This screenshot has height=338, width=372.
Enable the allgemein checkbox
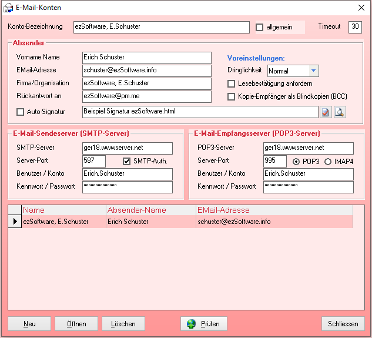pyautogui.click(x=260, y=27)
